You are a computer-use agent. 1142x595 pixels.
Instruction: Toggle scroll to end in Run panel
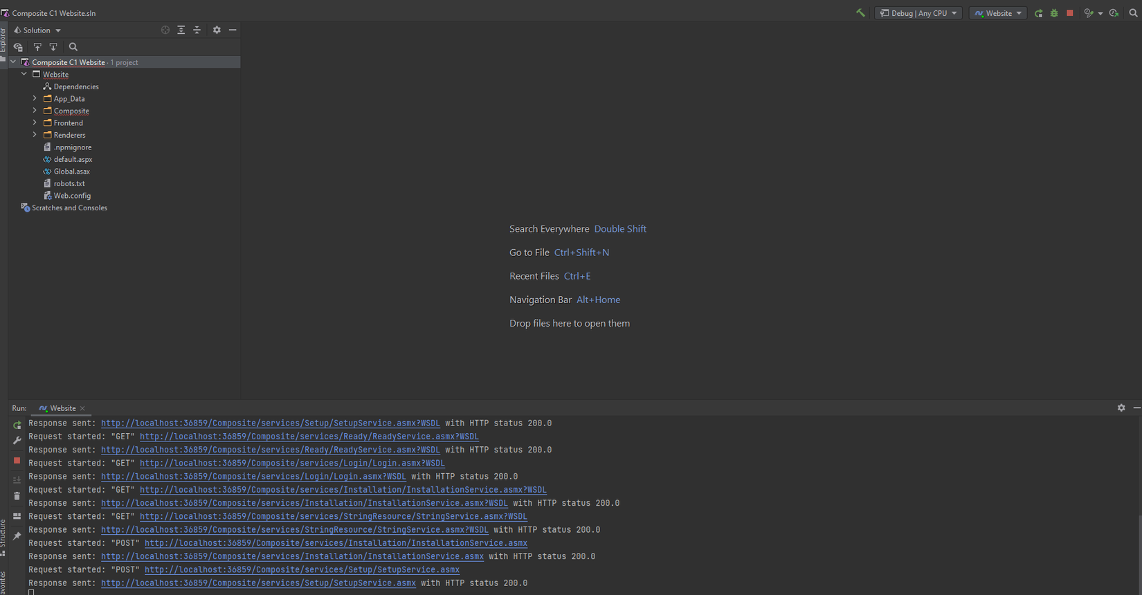click(x=17, y=479)
